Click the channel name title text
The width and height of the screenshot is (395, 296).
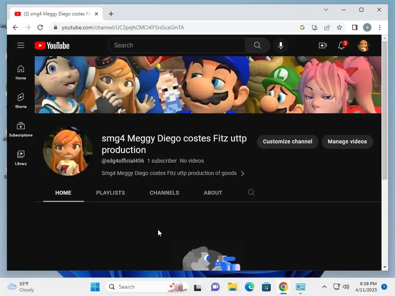coord(174,144)
